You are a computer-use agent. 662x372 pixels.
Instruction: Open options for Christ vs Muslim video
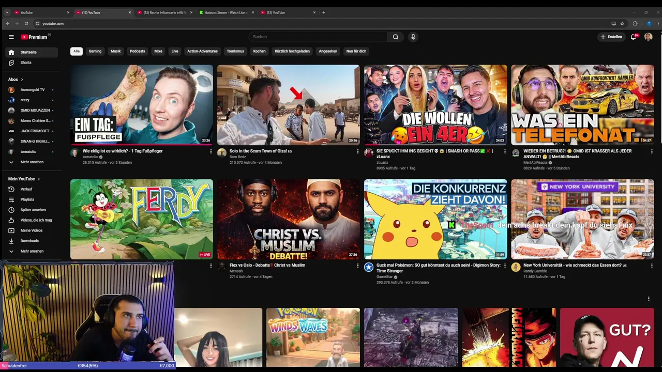(357, 266)
